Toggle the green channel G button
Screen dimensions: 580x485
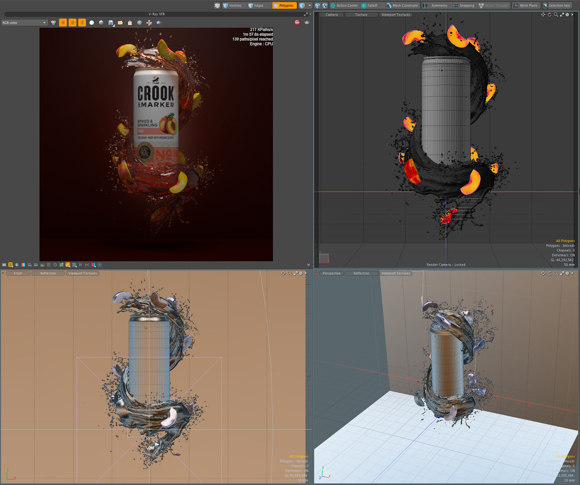tap(72, 23)
